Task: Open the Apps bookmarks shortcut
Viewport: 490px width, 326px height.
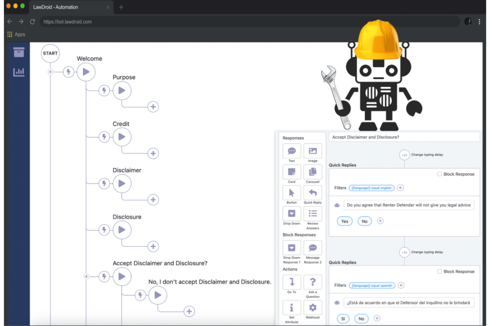Action: [x=16, y=34]
